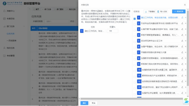Click the task pool vertical scrollbar
The width and height of the screenshot is (189, 106).
188,48
